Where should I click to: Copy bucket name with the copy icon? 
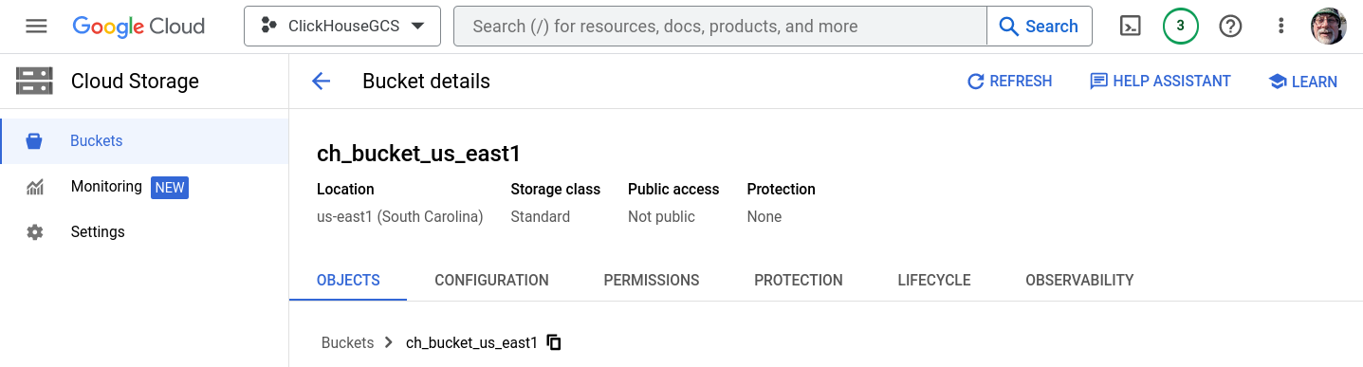tap(555, 342)
